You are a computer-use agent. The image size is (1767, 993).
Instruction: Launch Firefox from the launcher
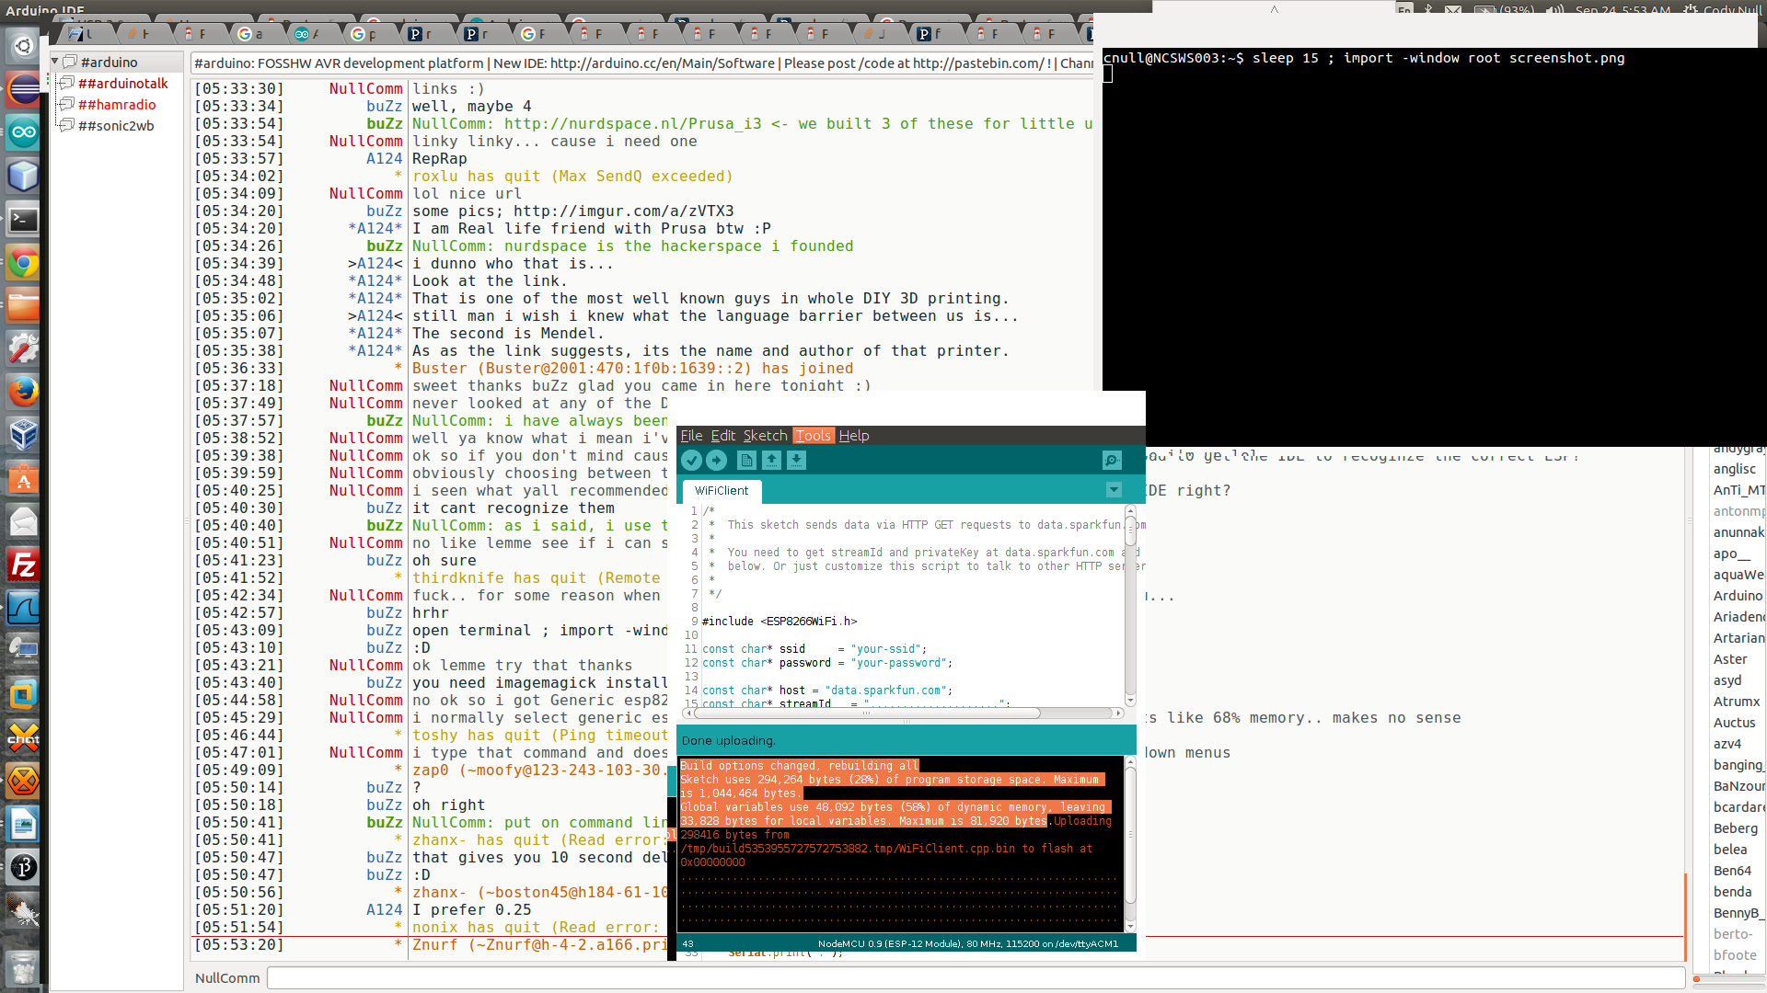point(23,393)
